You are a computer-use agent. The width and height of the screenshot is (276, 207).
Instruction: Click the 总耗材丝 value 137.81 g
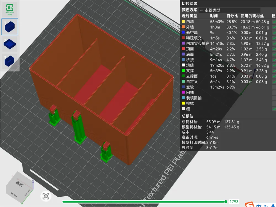(232, 122)
